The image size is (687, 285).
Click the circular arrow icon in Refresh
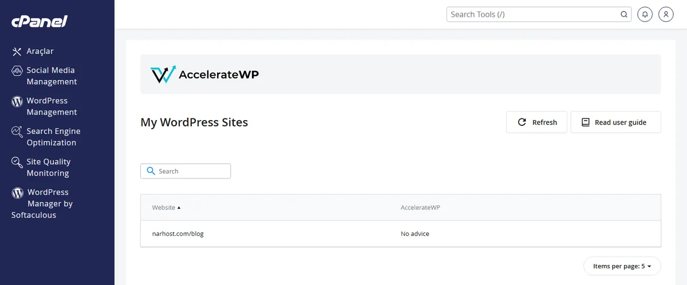click(x=522, y=122)
